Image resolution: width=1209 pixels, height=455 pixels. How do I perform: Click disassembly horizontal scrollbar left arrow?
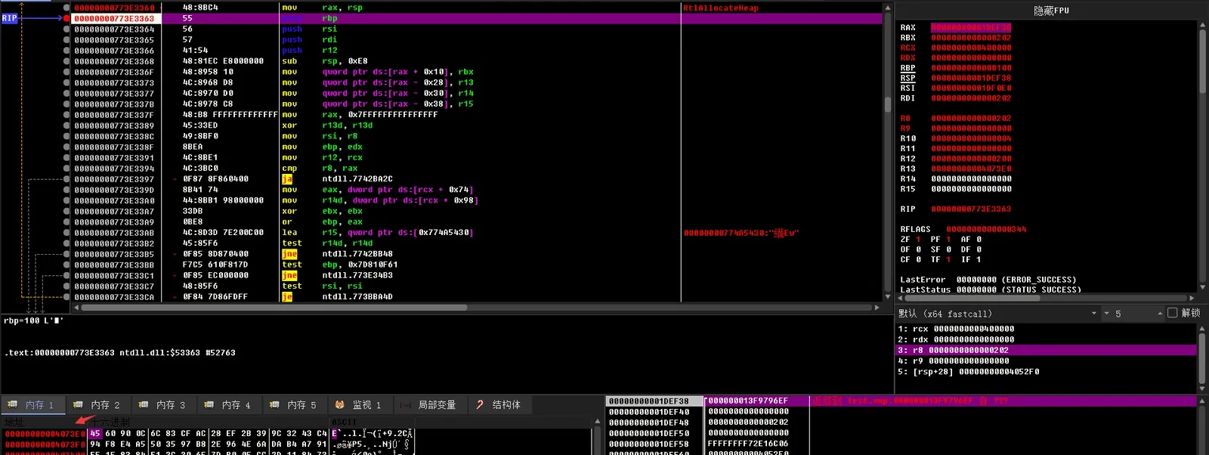(76, 308)
